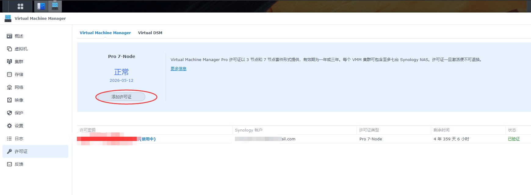Click the Pro 7-Node banner heading
This screenshot has width=531, height=195.
(121, 56)
